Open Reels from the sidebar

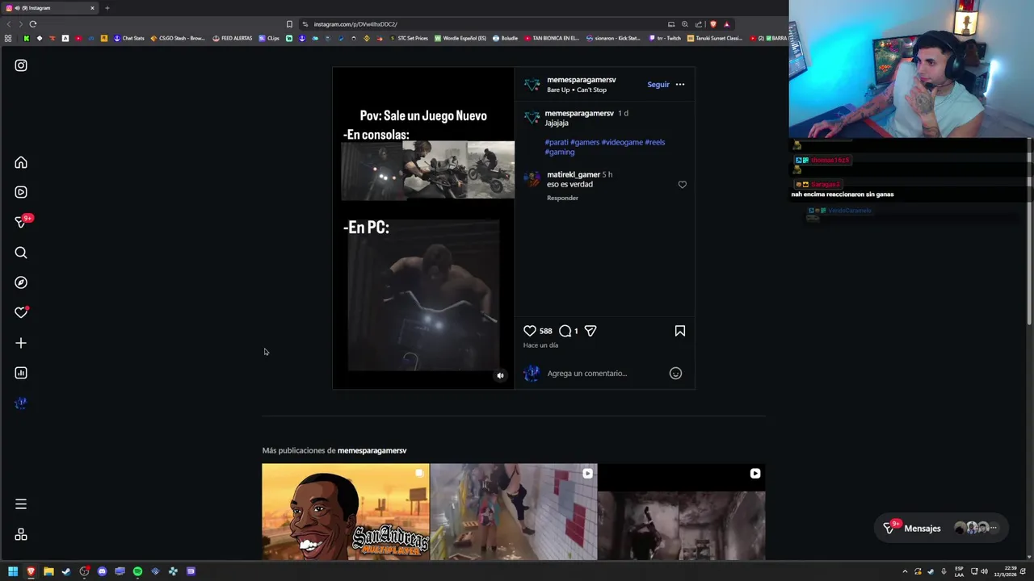tap(21, 192)
